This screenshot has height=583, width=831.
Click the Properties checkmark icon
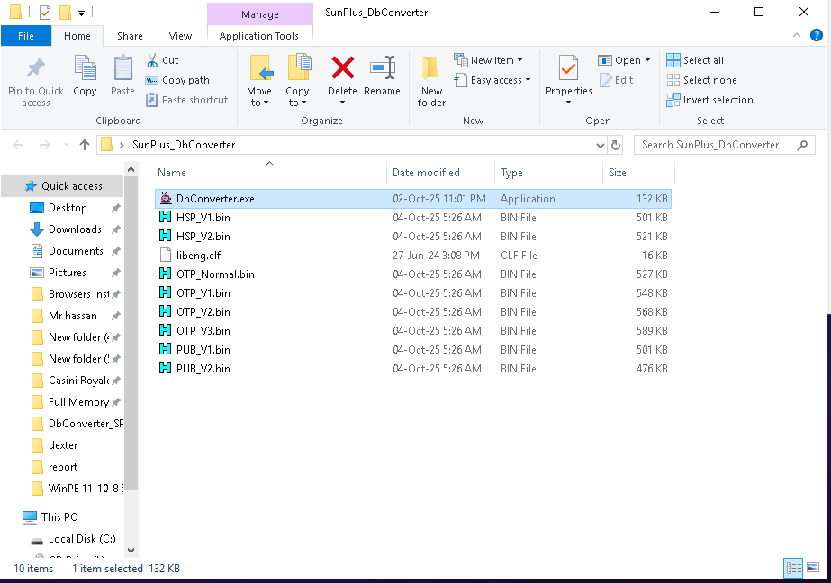tap(568, 69)
